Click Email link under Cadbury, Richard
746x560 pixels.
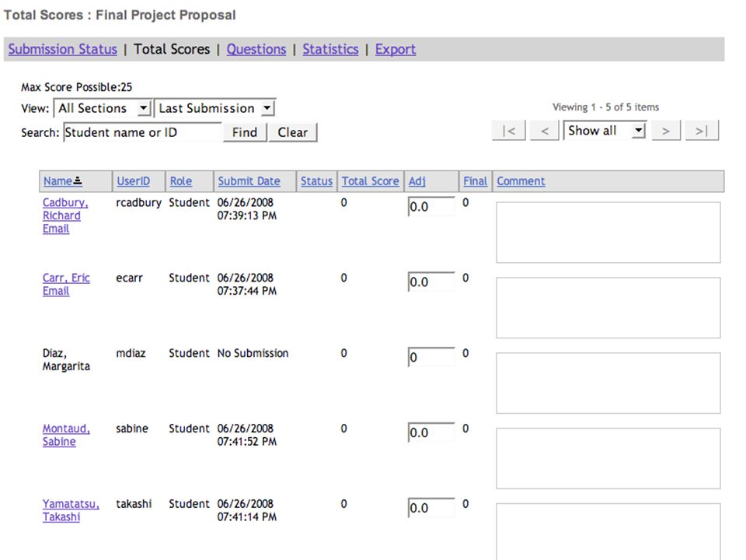point(56,229)
